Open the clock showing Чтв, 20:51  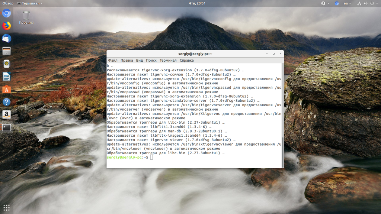coord(197,3)
